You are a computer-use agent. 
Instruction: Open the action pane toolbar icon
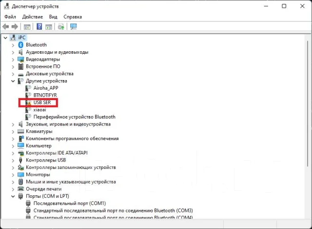[x=49, y=26]
